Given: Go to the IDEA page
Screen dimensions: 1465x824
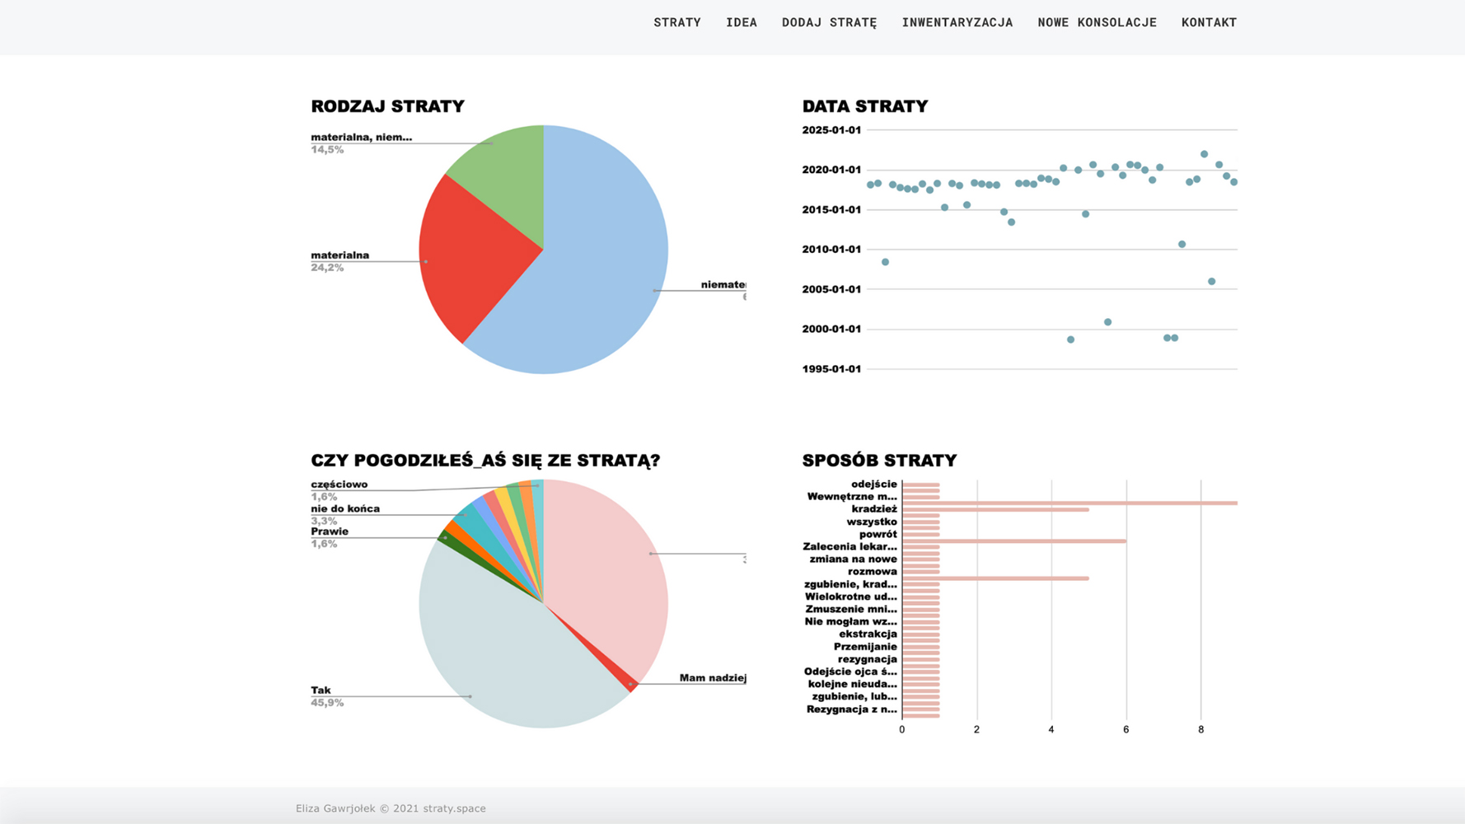Looking at the screenshot, I should point(741,22).
